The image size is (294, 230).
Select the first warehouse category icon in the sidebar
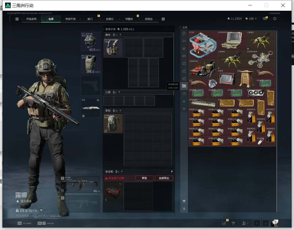tap(184, 34)
